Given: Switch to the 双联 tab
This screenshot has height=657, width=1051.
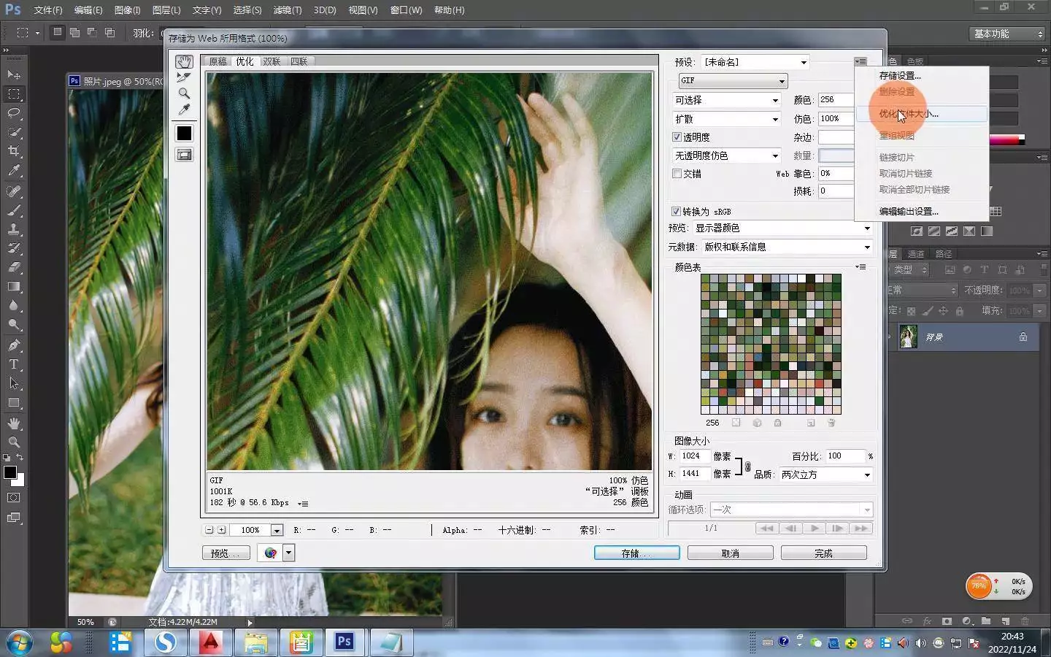Looking at the screenshot, I should point(272,62).
